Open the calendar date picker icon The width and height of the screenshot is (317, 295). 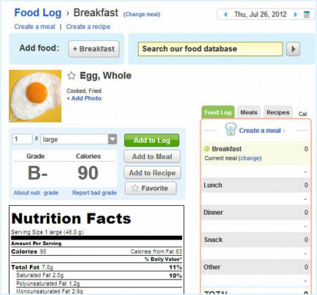[x=307, y=15]
